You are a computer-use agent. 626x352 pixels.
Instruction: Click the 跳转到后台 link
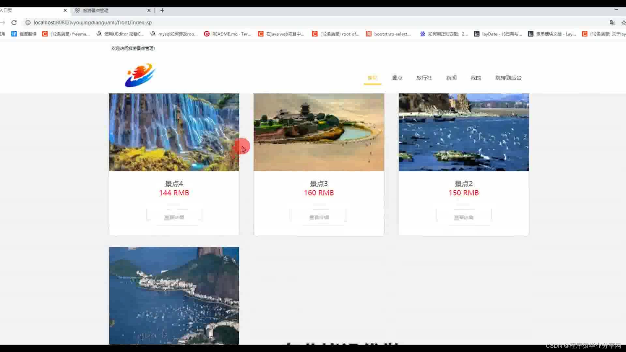[x=508, y=78]
